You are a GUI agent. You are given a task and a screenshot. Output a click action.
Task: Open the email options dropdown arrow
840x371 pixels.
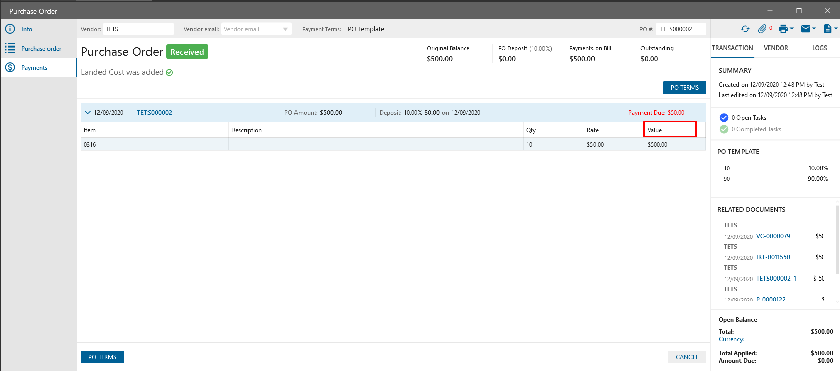814,29
